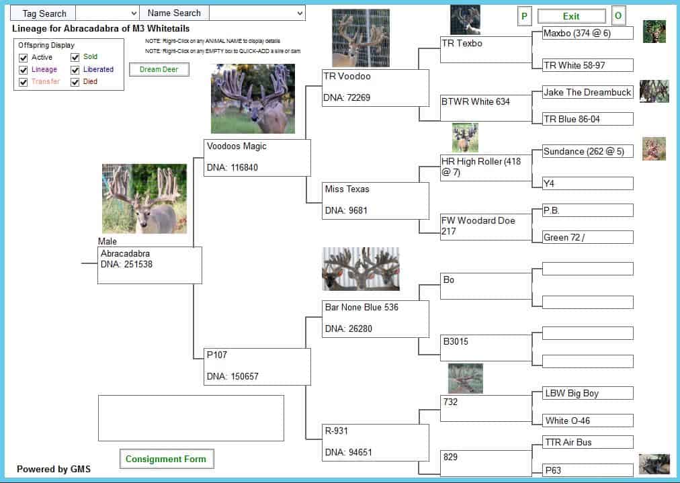
Task: Open the P63 thumbnail image
Action: point(654,464)
